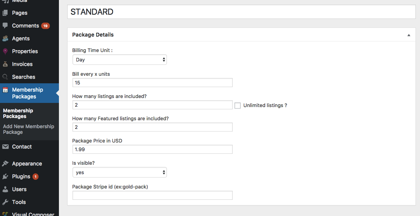This screenshot has width=420, height=216.
Task: Click the Agents people icon
Action: [x=5, y=38]
